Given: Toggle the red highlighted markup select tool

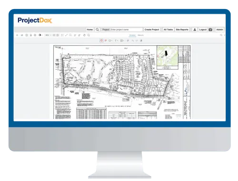Looking at the screenshot, I should pyautogui.click(x=101, y=41).
